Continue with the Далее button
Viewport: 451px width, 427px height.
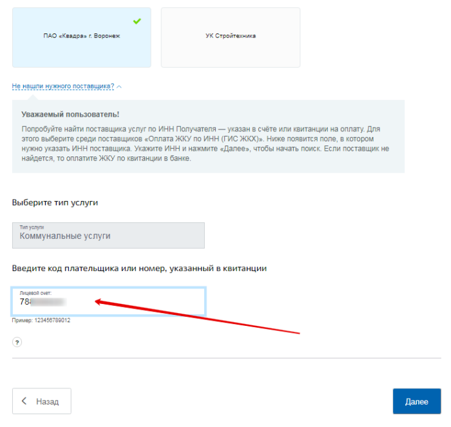coord(417,401)
